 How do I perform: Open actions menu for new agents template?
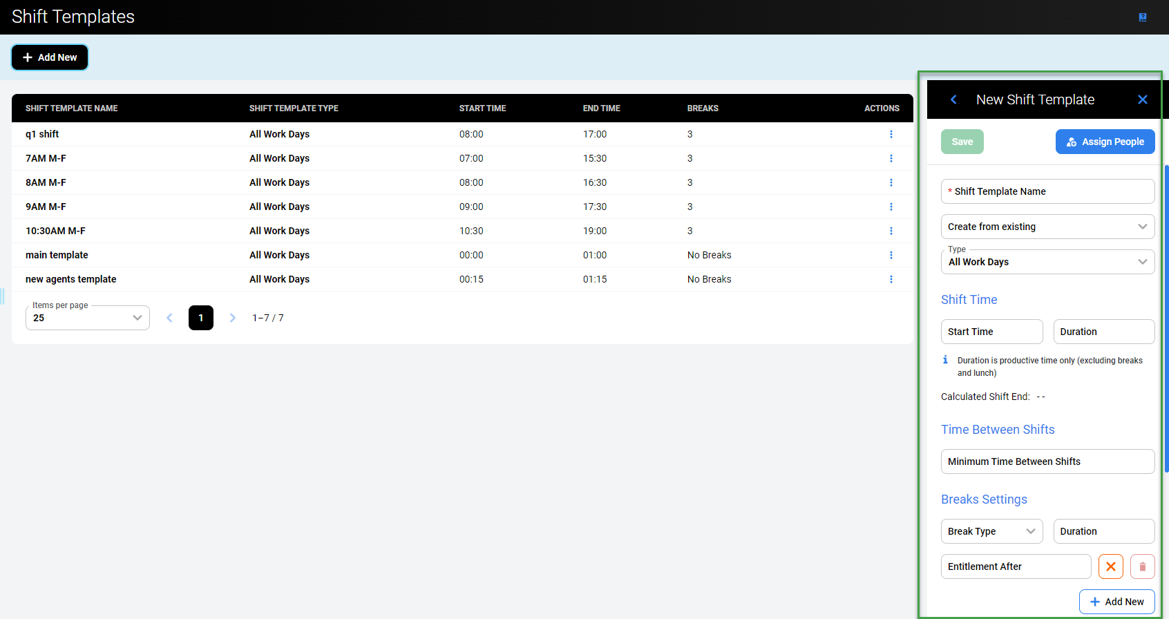coord(891,279)
